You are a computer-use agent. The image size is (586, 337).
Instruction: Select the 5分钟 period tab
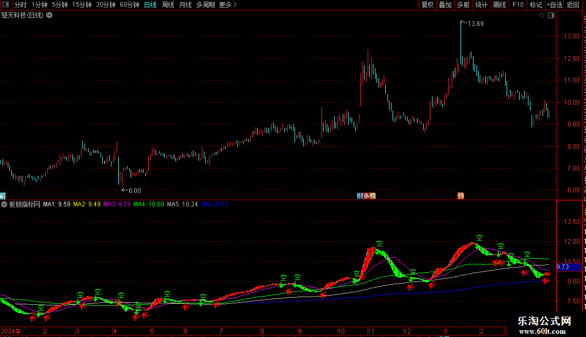coord(60,5)
